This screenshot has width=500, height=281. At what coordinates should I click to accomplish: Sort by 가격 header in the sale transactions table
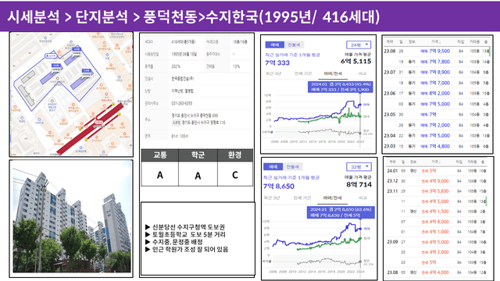(436, 41)
